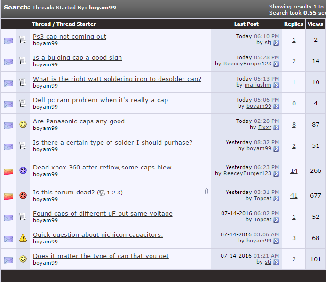Open Topcat profile on Is this forum dead row
The height and width of the screenshot is (282, 326).
(263, 198)
